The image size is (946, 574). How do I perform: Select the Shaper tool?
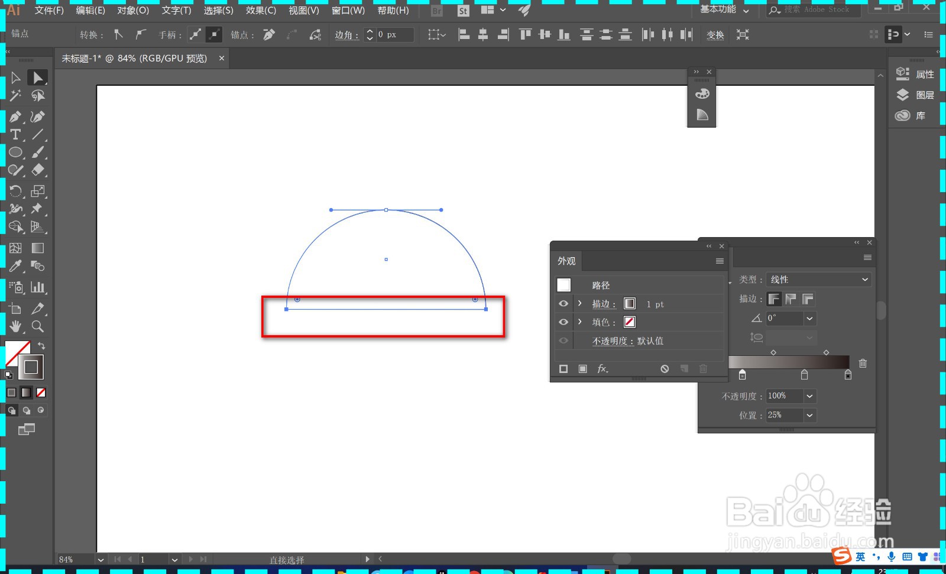16,170
